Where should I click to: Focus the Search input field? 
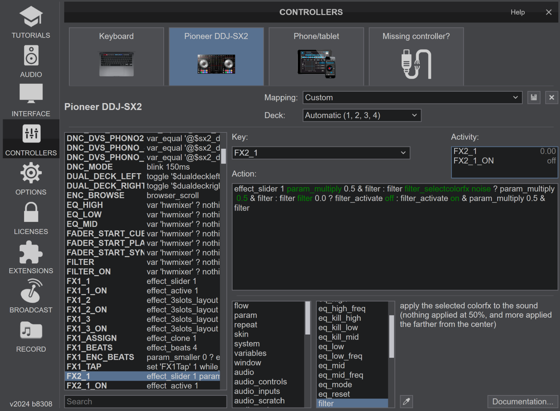click(x=146, y=401)
